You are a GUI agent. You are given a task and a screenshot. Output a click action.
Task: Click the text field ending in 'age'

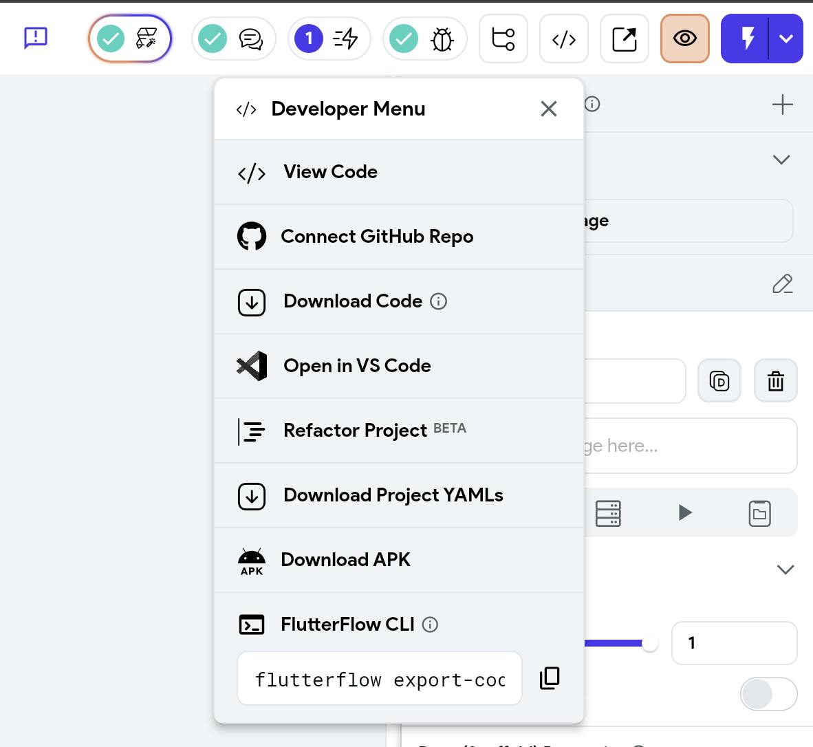pyautogui.click(x=689, y=221)
